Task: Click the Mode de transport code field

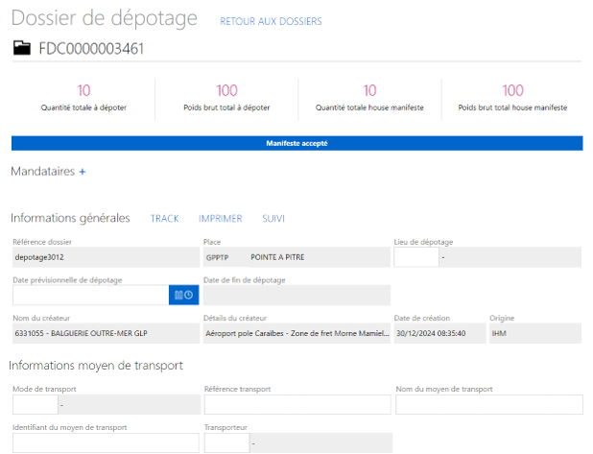Action: [x=33, y=404]
